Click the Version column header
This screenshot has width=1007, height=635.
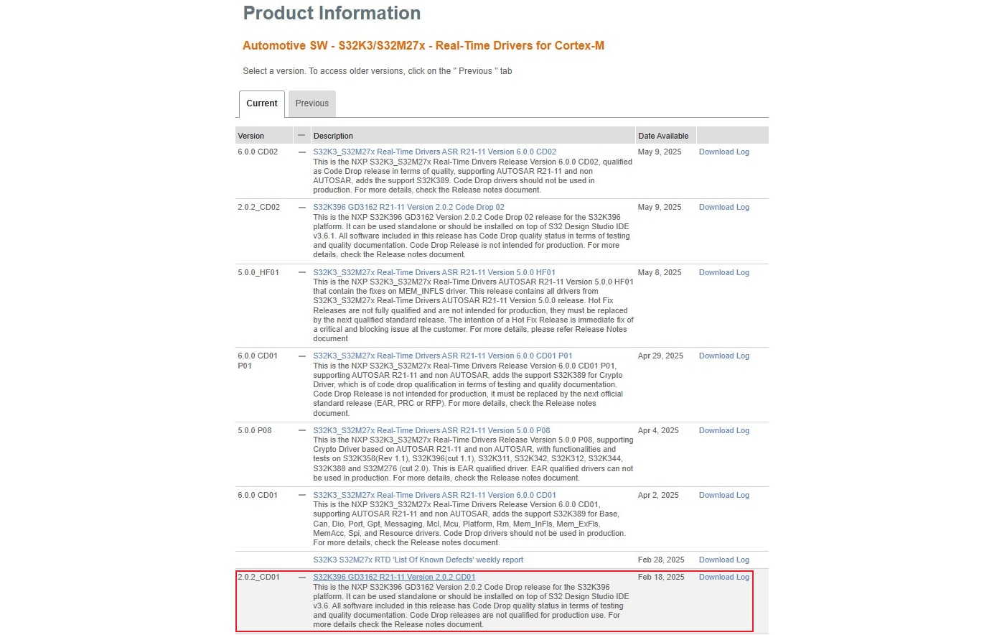point(251,136)
